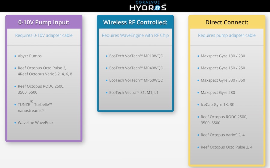Click the 'TUNZE Turbelle nanostreams' item
270x168 pixels.
(35, 106)
